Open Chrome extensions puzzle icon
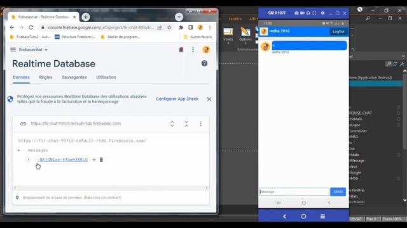Image resolution: width=407 pixels, height=228 pixels. [181, 27]
